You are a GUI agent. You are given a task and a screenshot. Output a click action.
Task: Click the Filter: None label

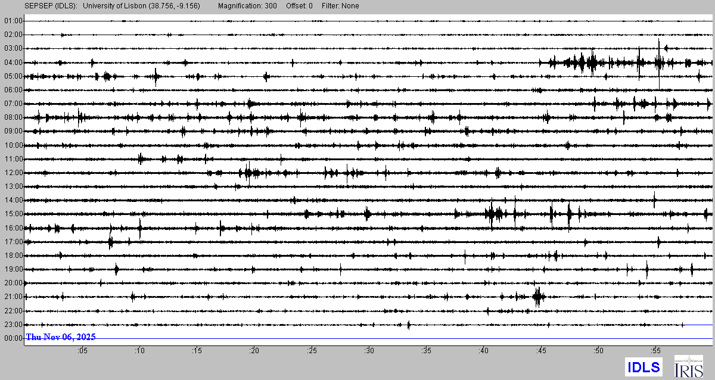(340, 6)
